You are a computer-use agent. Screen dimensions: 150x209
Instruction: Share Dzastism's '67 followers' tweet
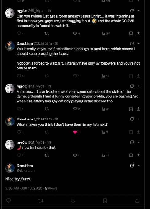138,76
